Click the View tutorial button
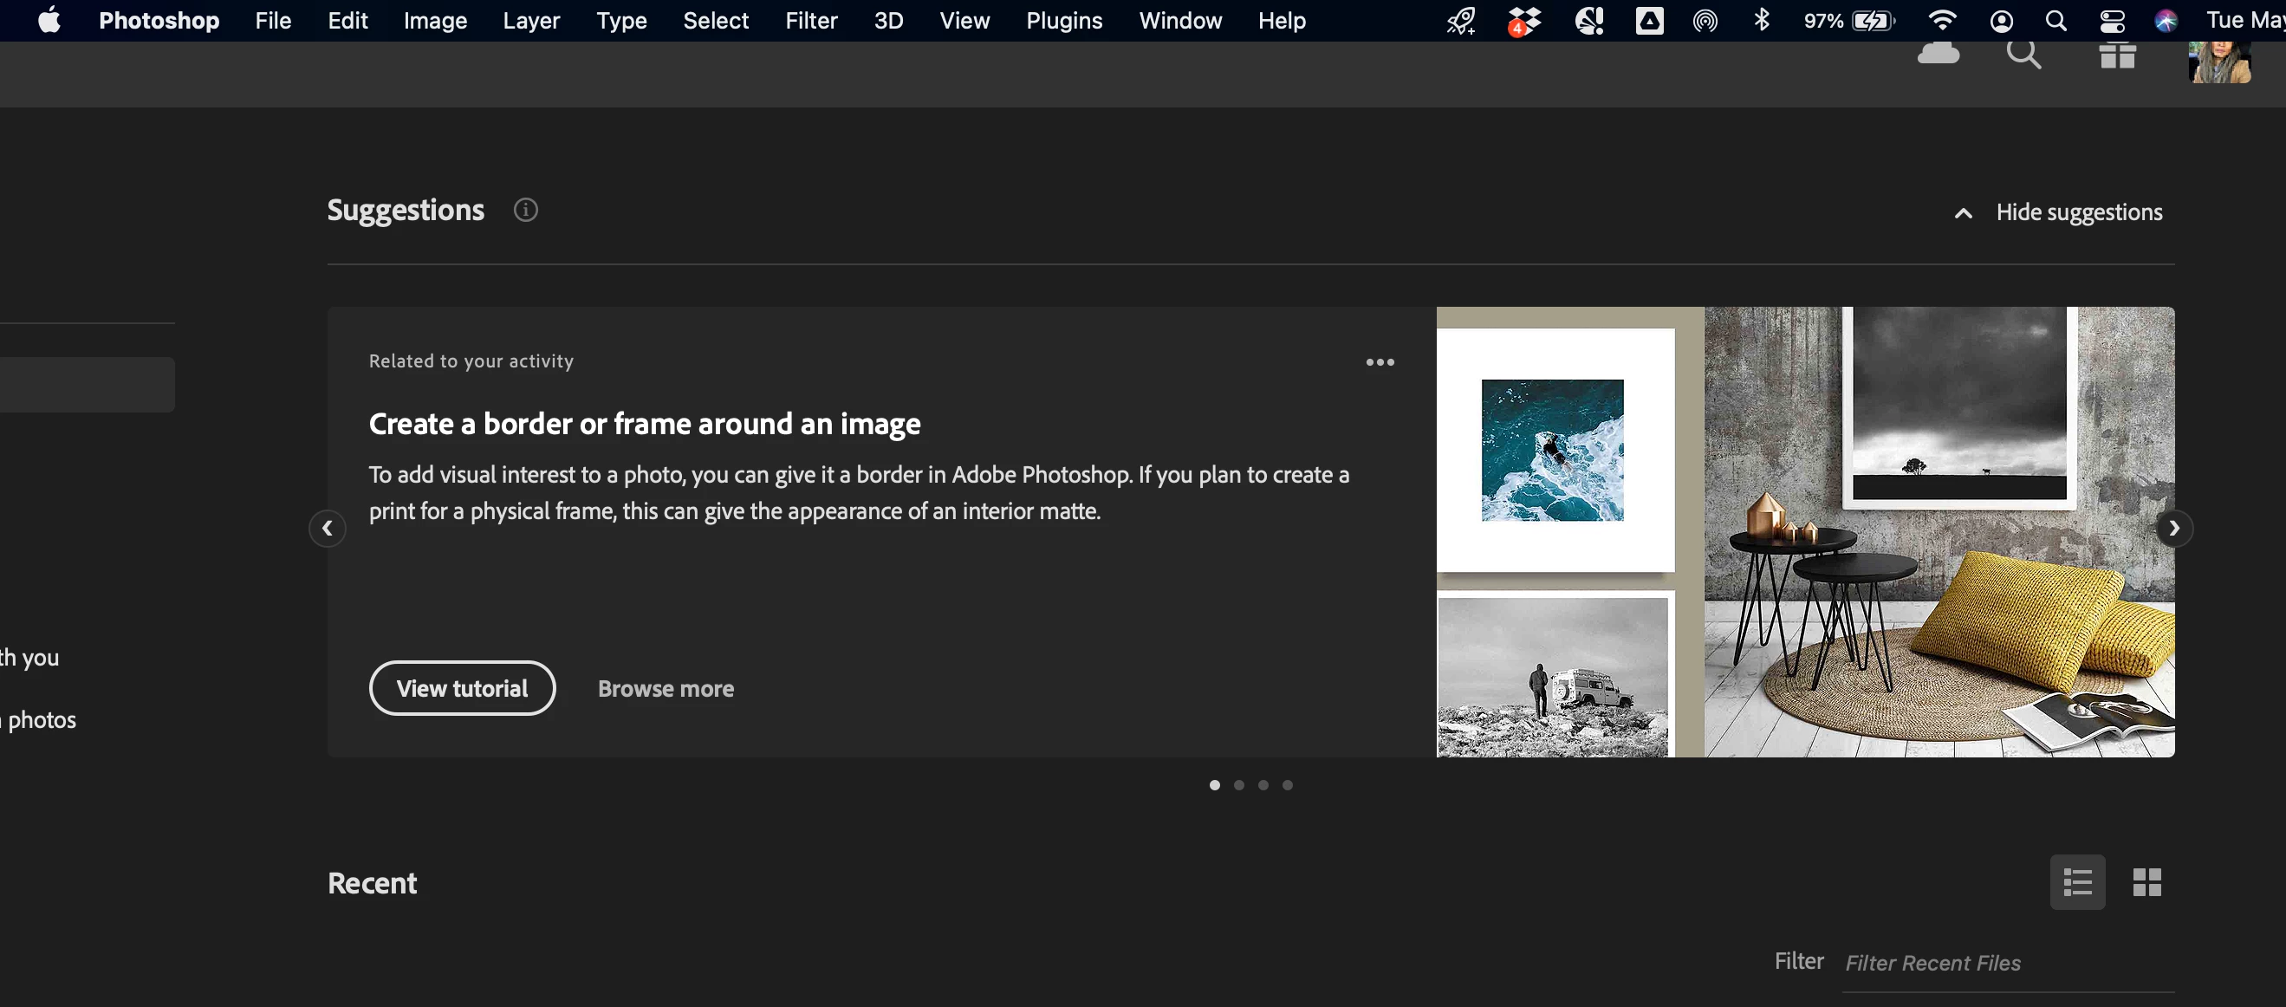2286x1007 pixels. 463,688
